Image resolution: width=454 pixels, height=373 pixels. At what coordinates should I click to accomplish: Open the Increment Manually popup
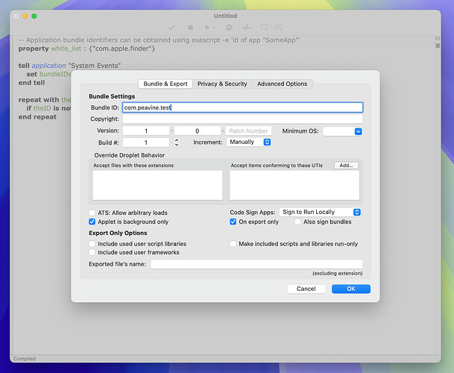point(249,142)
